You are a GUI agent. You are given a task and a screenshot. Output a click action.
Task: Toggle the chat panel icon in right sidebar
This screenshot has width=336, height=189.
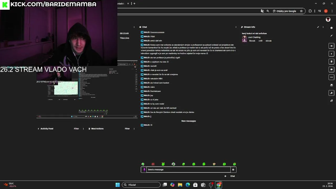coord(332,70)
